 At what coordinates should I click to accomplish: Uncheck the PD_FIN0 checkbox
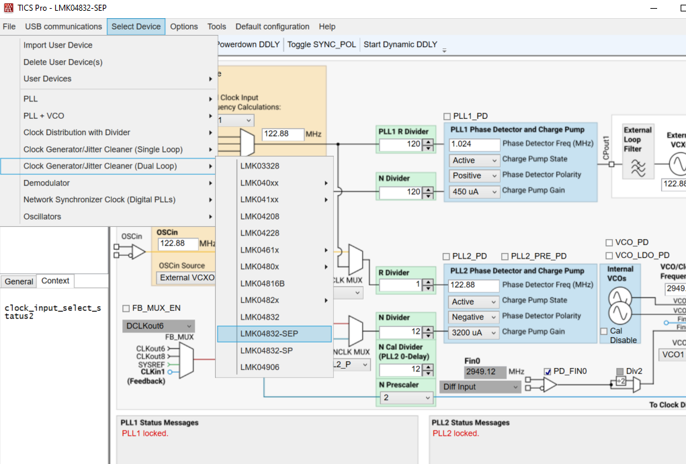pos(548,371)
